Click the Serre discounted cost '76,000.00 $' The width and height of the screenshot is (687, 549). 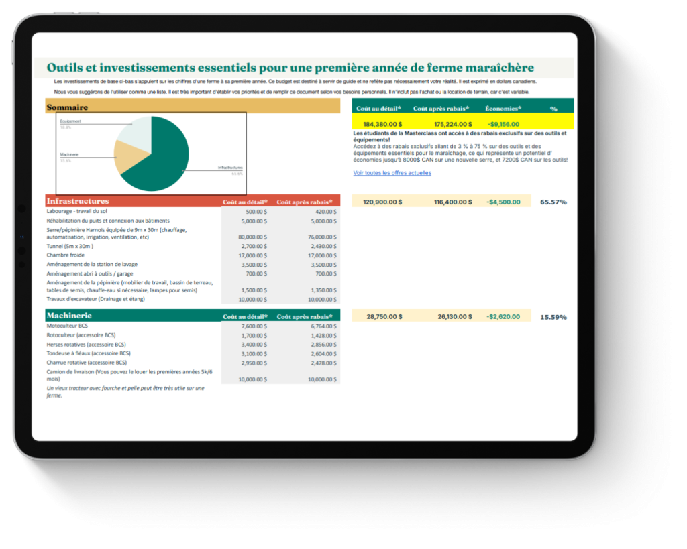(323, 237)
